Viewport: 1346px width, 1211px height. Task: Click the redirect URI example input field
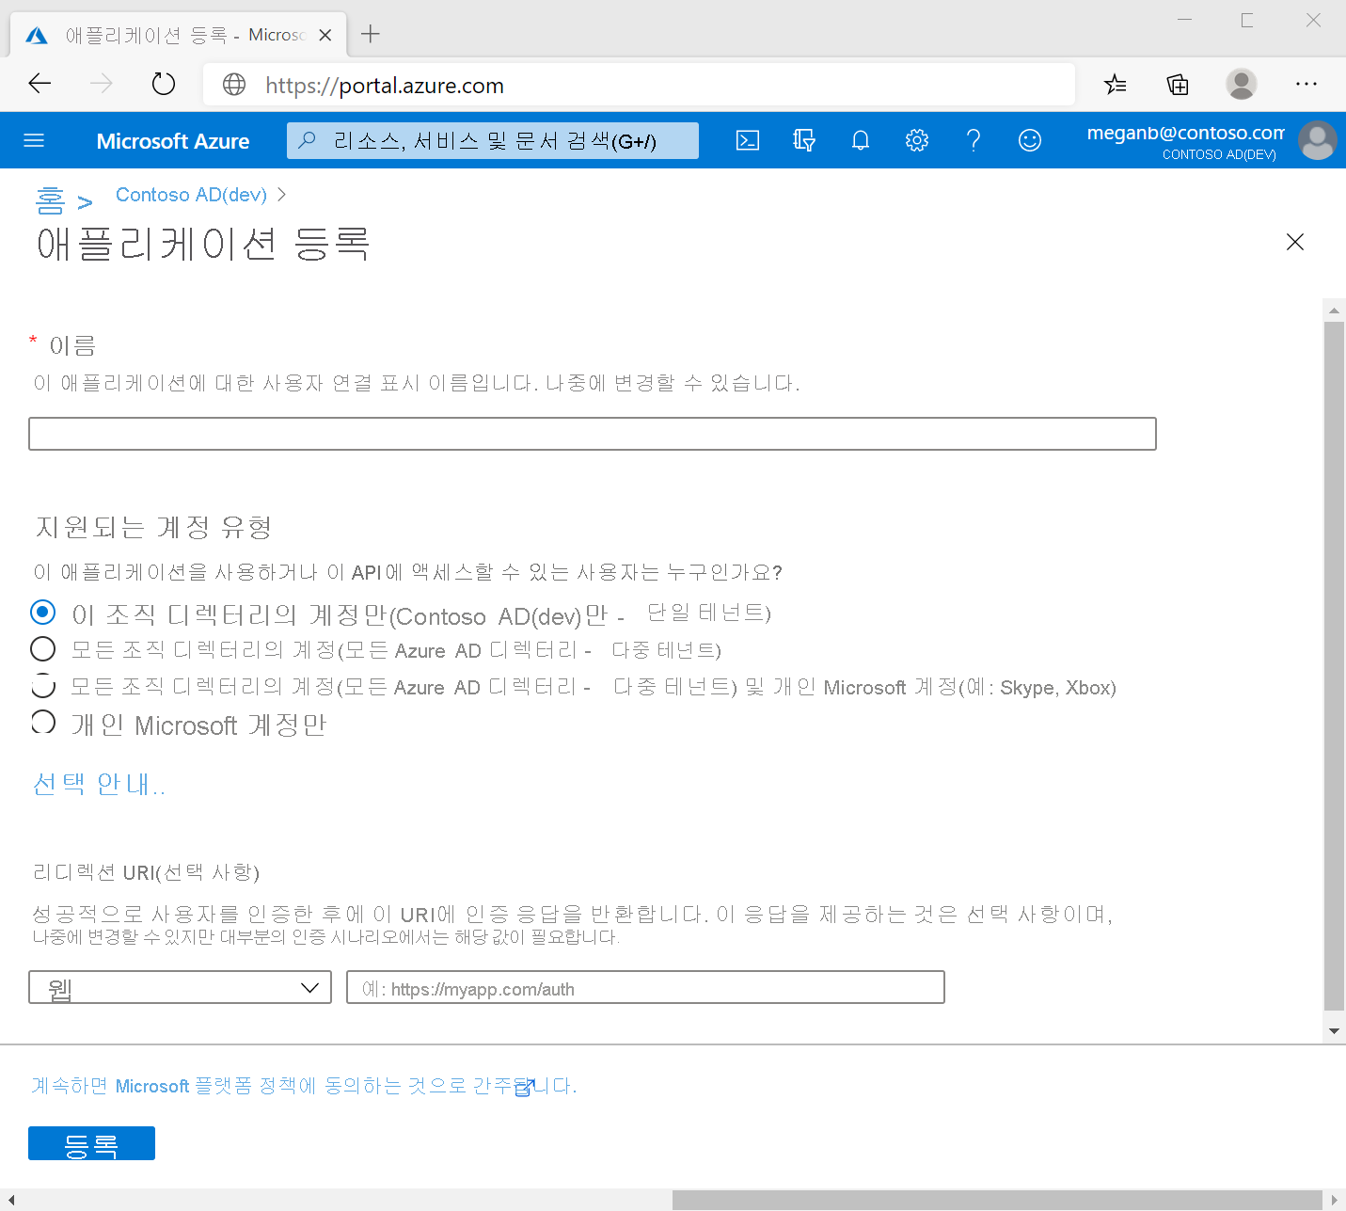644,987
